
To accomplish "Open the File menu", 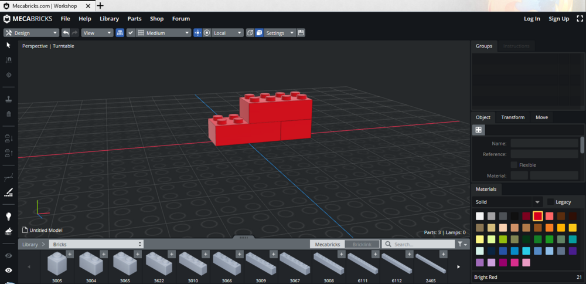I will pyautogui.click(x=66, y=19).
